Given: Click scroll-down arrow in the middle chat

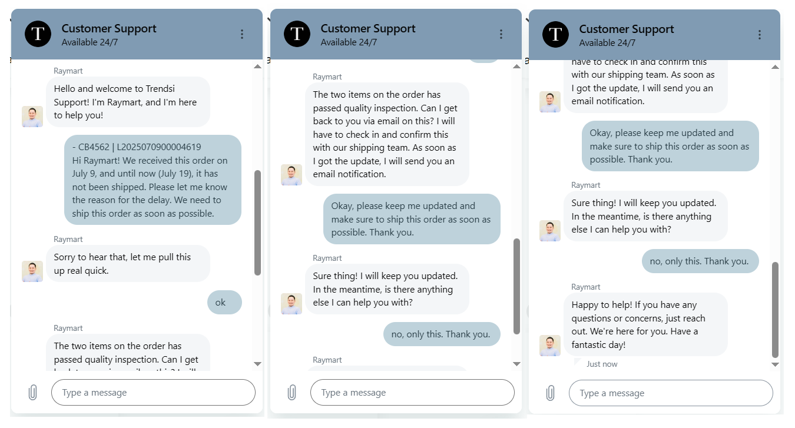Looking at the screenshot, I should [516, 364].
